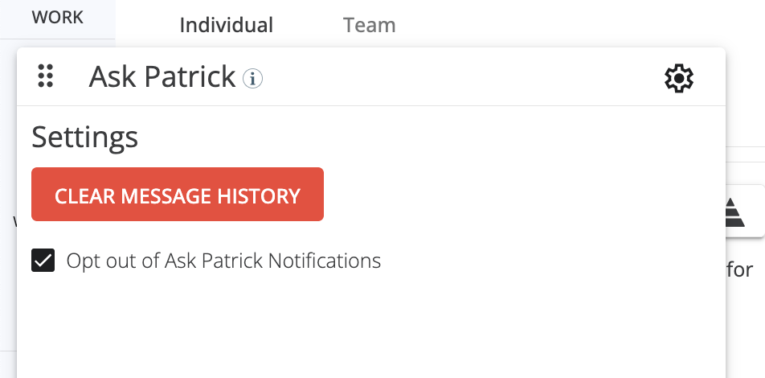
Task: Toggle notifications via the Opt out label text
Action: [223, 261]
